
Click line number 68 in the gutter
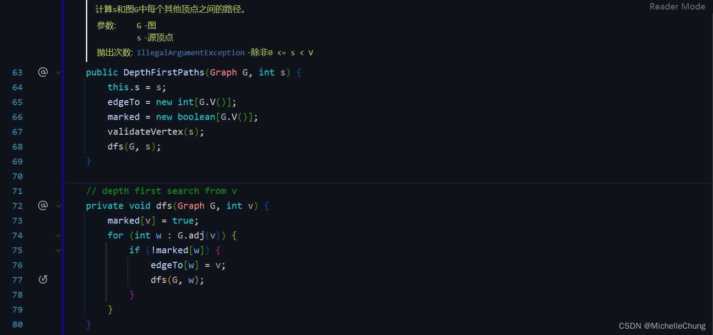[x=18, y=146]
